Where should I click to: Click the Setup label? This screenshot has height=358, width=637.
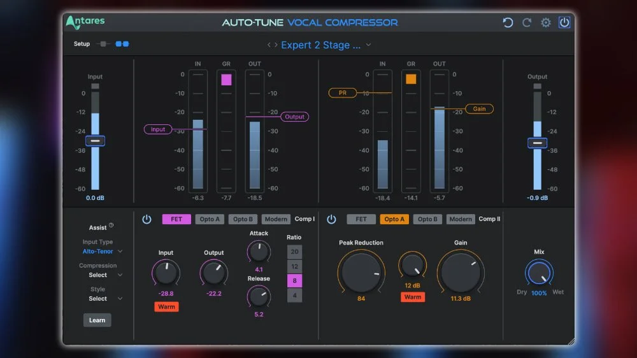[x=82, y=44]
